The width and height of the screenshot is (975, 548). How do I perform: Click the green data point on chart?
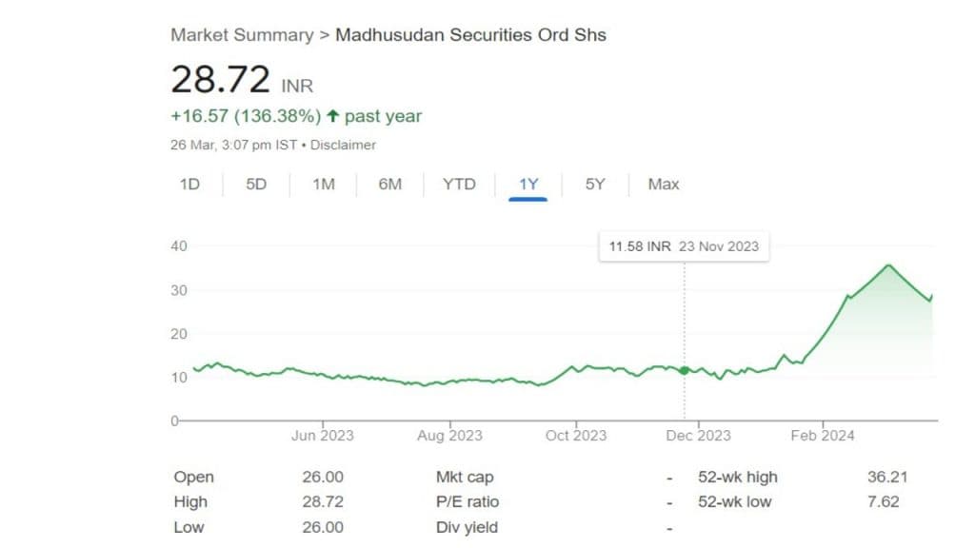tap(684, 369)
